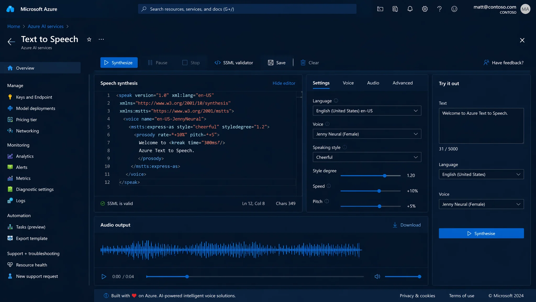The width and height of the screenshot is (536, 302).
Task: Click the Stop toolbar button
Action: click(x=191, y=63)
